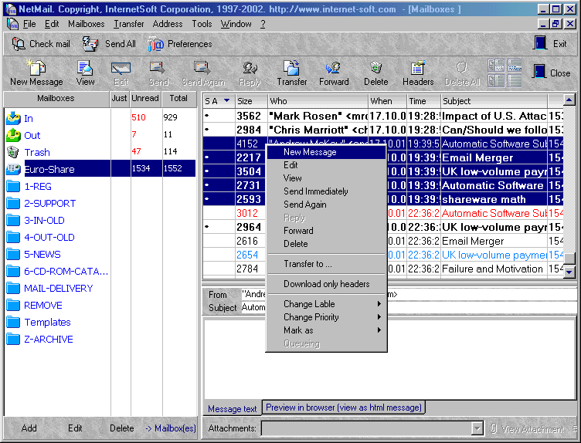581x443 pixels.
Task: Click Edit button below the mailbox list
Action: [75, 428]
